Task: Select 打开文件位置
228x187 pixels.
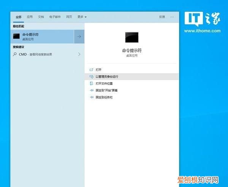Action: [131, 84]
